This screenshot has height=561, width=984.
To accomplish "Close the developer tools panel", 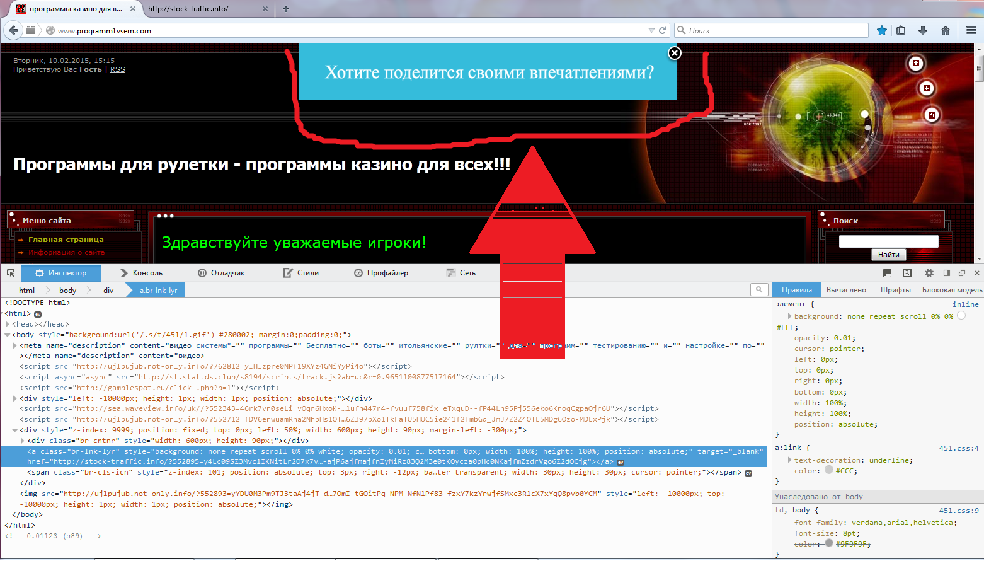I will (x=977, y=273).
